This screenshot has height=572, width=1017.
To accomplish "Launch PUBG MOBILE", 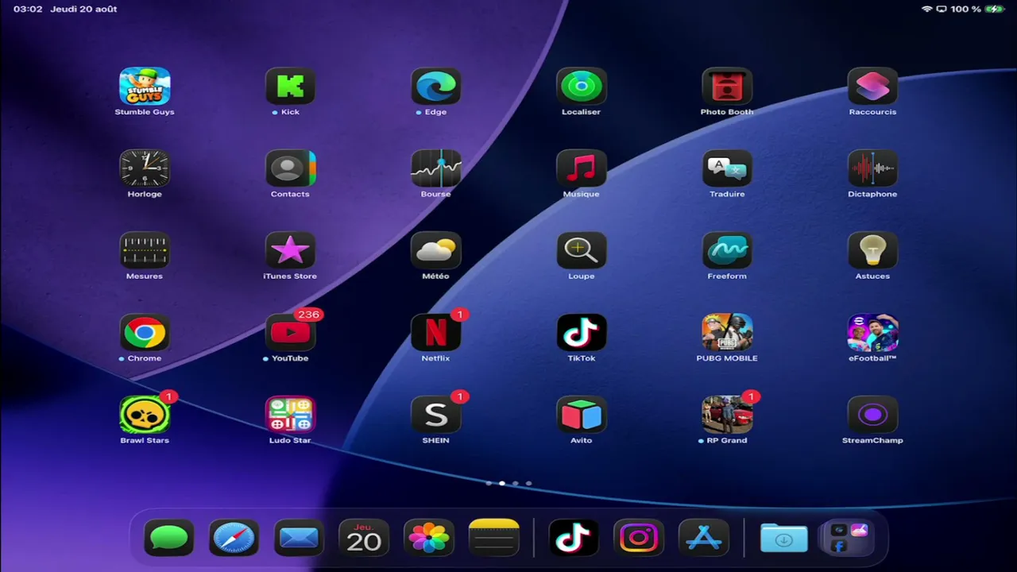I will [x=727, y=333].
